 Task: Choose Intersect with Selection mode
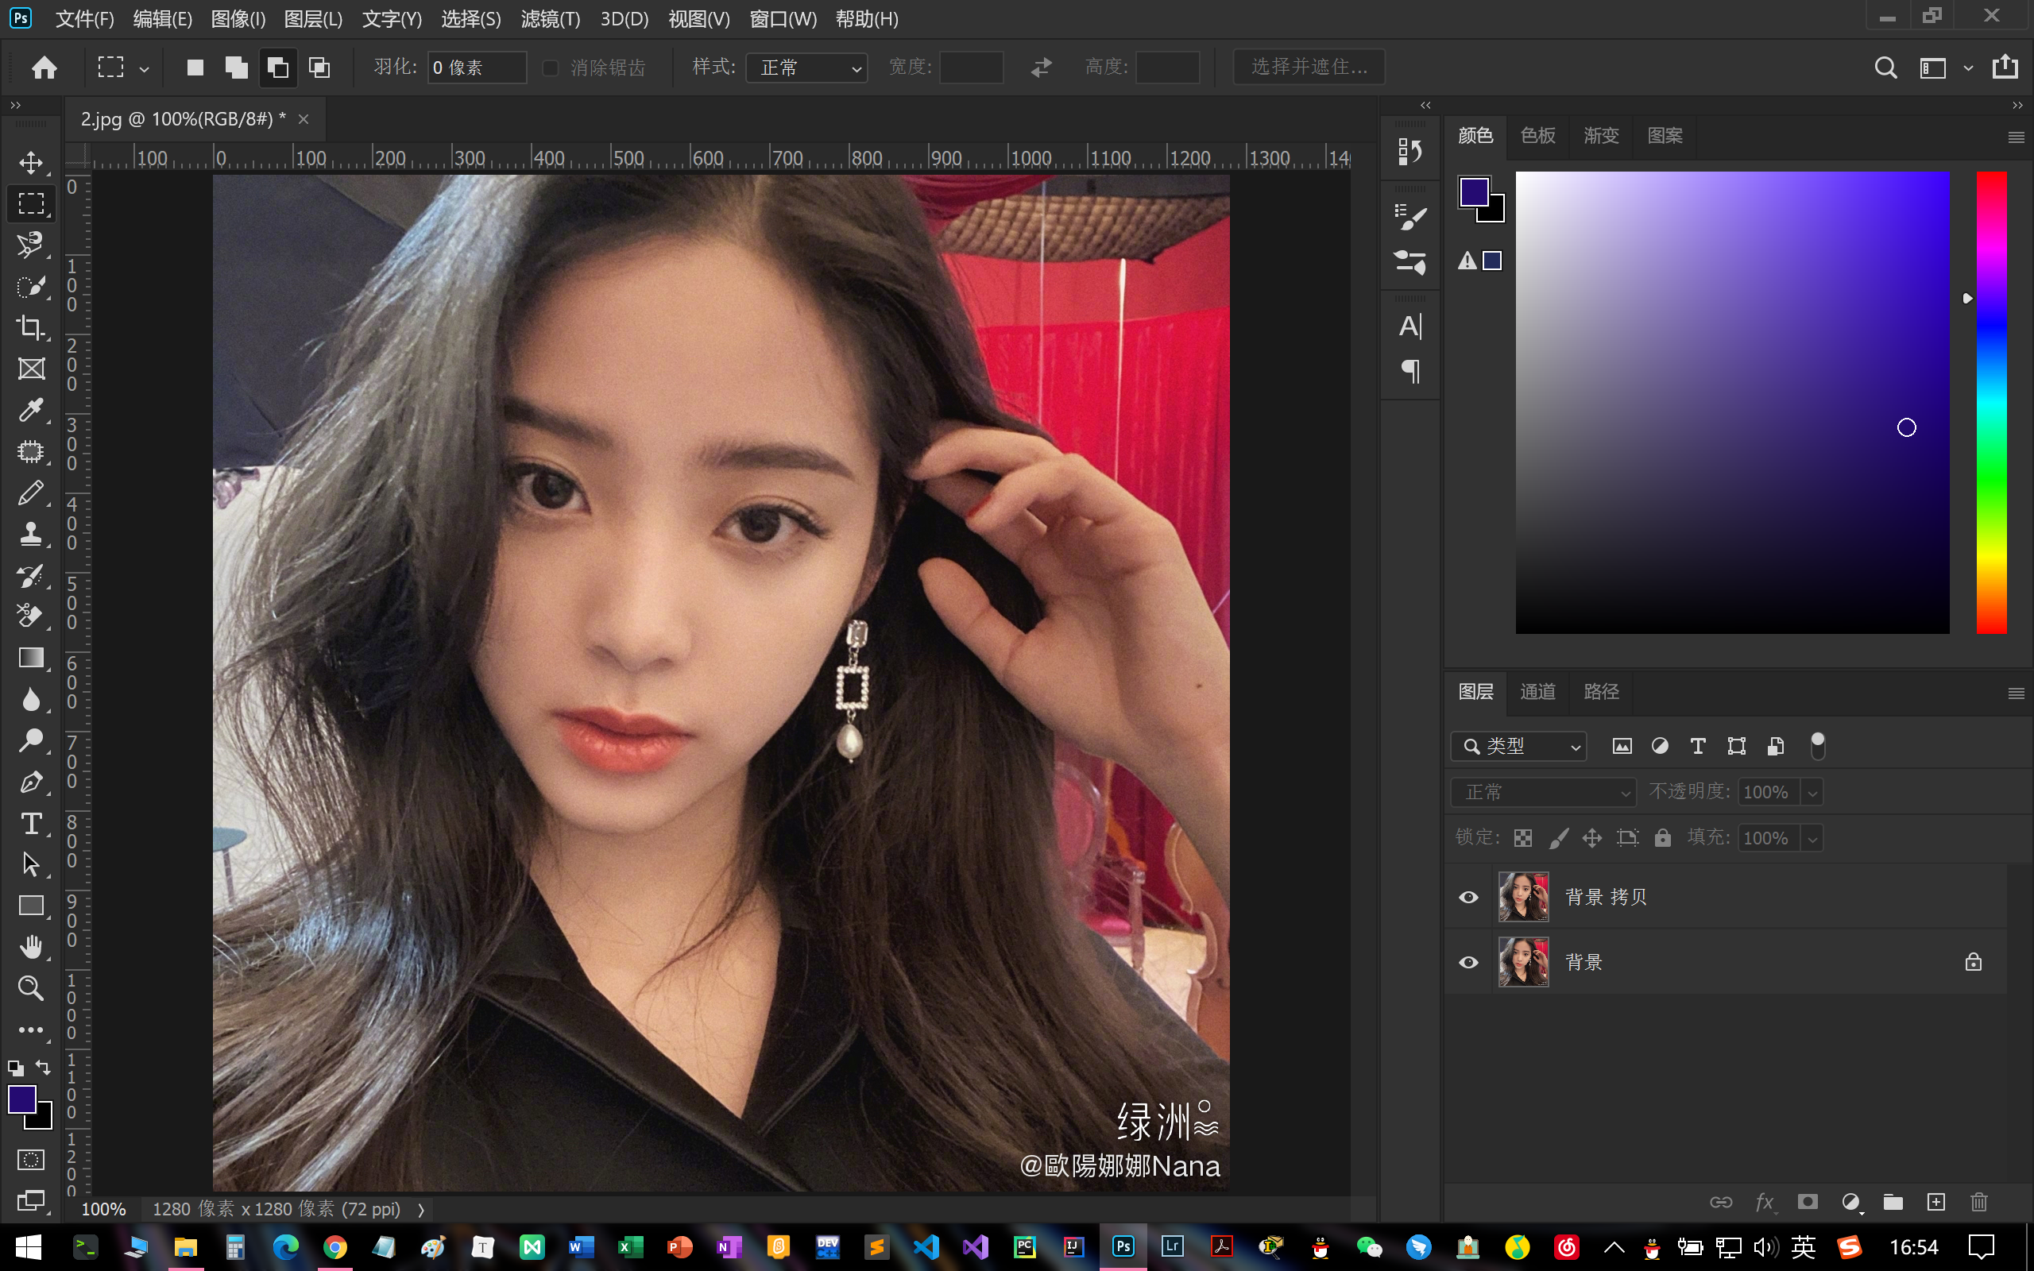click(x=319, y=68)
